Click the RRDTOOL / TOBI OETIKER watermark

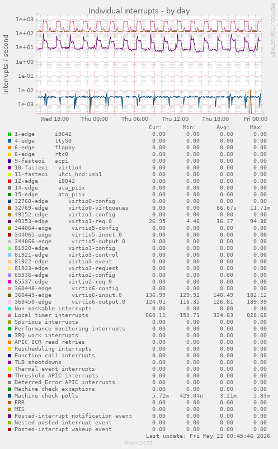[x=273, y=30]
